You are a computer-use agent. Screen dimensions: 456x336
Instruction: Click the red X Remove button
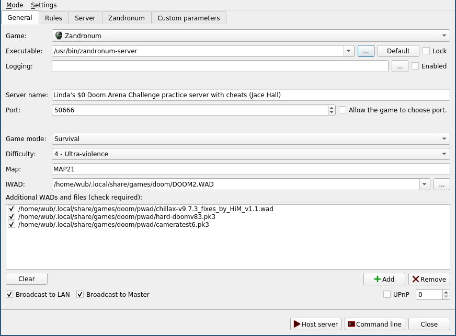(429, 279)
